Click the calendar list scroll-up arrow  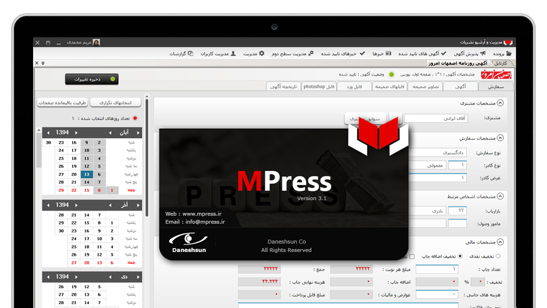click(x=39, y=130)
